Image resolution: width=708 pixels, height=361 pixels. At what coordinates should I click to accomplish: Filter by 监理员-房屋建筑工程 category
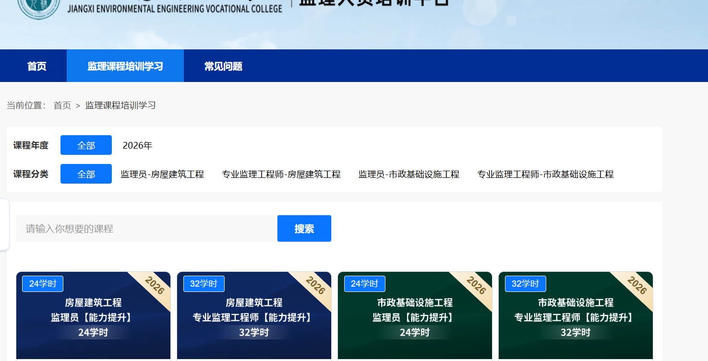click(162, 175)
